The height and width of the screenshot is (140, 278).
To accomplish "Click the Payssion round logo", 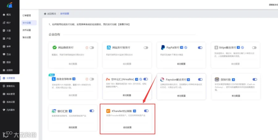I will coord(162,79).
